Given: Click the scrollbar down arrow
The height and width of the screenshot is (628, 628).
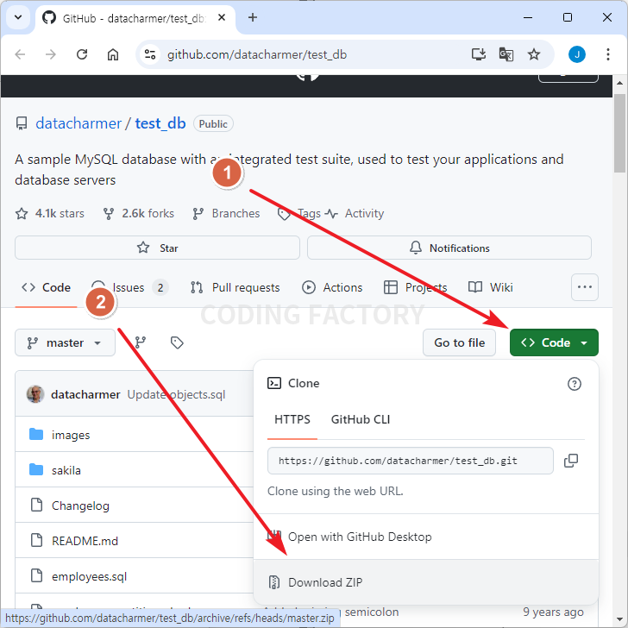Looking at the screenshot, I should click(620, 620).
